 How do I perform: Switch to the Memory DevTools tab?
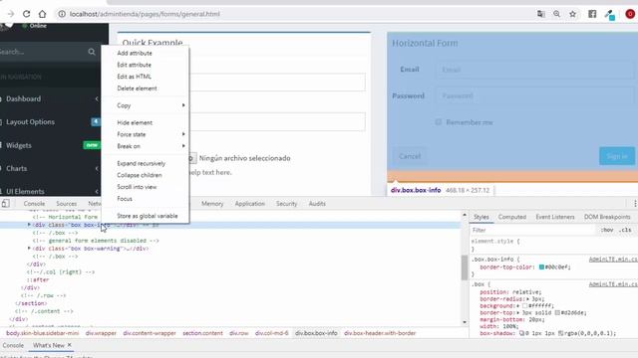click(x=212, y=203)
